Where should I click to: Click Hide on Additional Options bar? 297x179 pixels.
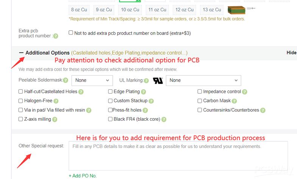pyautogui.click(x=291, y=53)
